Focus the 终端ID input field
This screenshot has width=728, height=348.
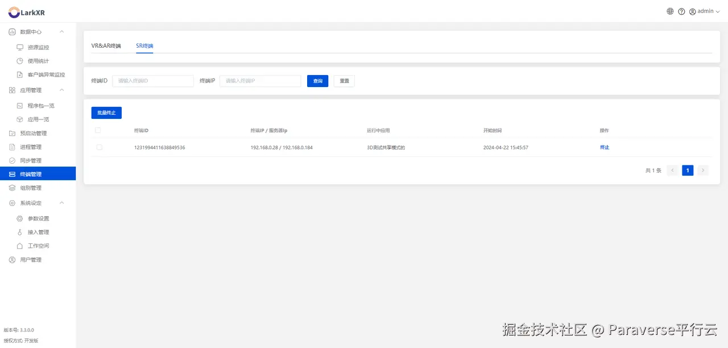(x=153, y=81)
